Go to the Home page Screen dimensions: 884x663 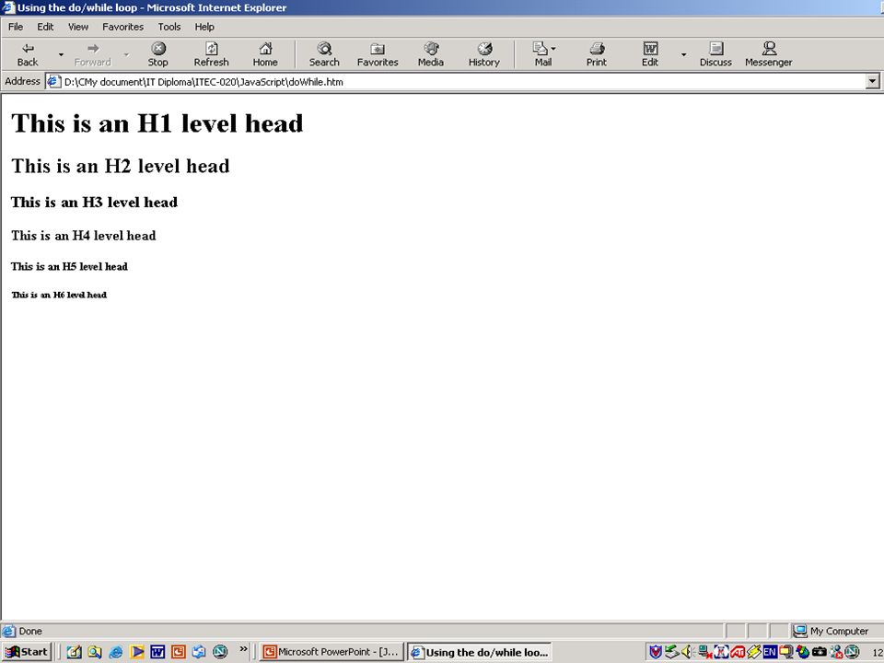[x=265, y=54]
